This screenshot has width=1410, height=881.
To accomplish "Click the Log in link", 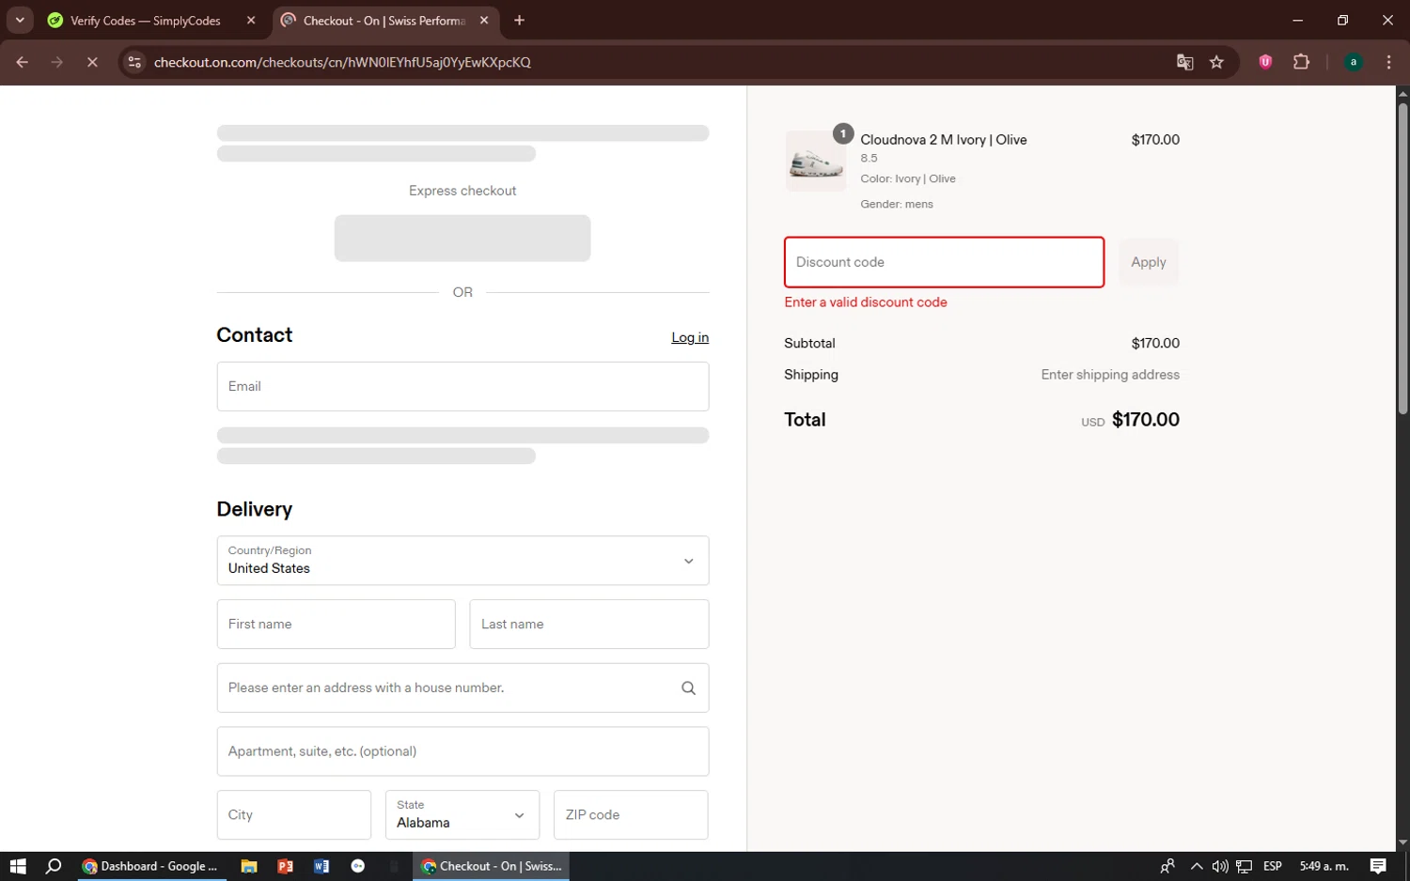I will pos(690,337).
